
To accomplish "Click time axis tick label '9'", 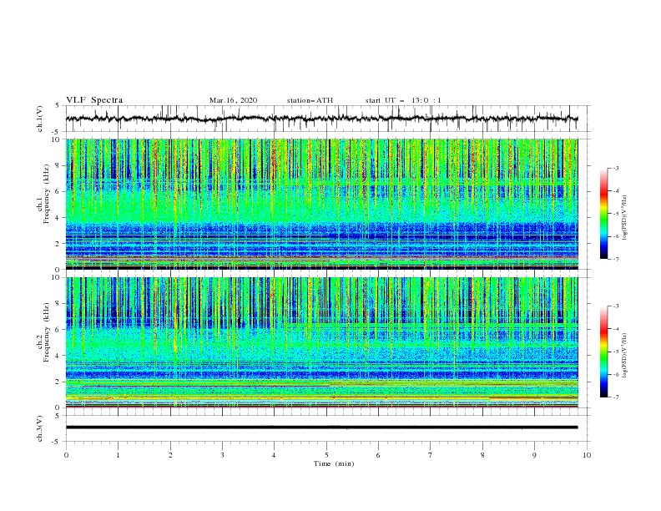I will 534,455.
